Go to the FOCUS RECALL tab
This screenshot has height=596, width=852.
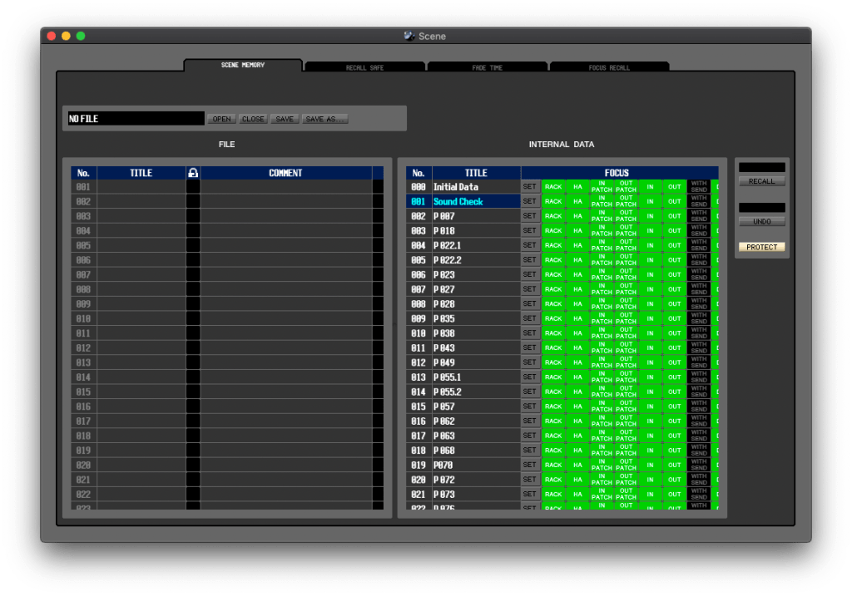tap(609, 67)
